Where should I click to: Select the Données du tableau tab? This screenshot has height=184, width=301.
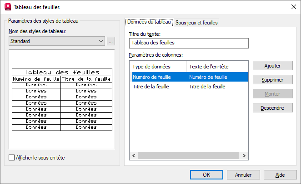click(x=149, y=22)
